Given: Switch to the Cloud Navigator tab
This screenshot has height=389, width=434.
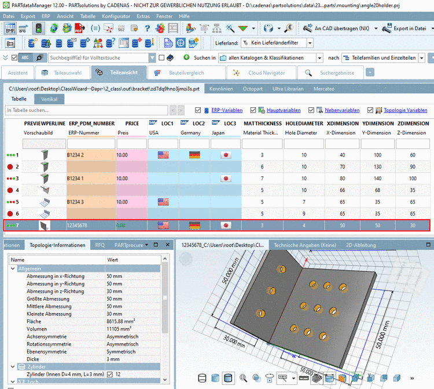Looking at the screenshot, I should click(262, 72).
